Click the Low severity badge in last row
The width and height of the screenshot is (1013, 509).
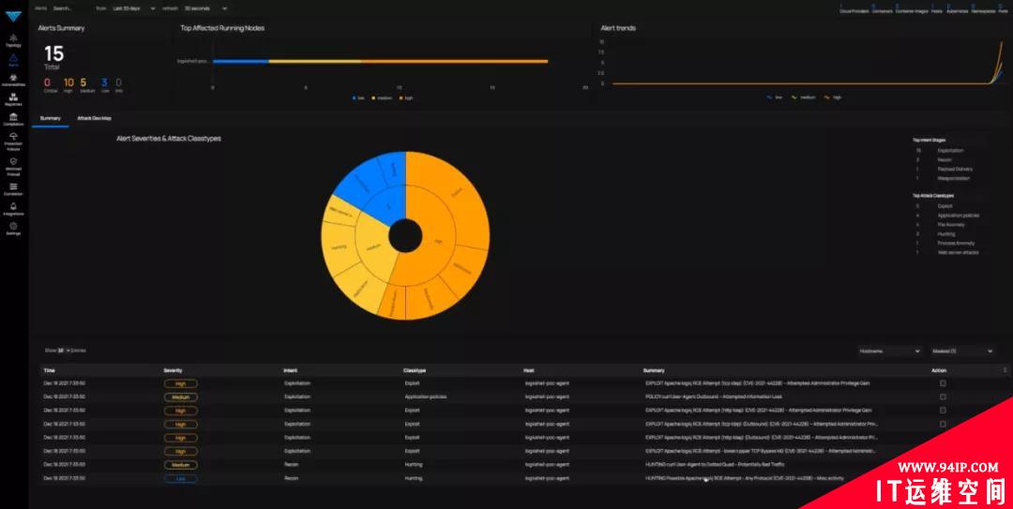[180, 479]
